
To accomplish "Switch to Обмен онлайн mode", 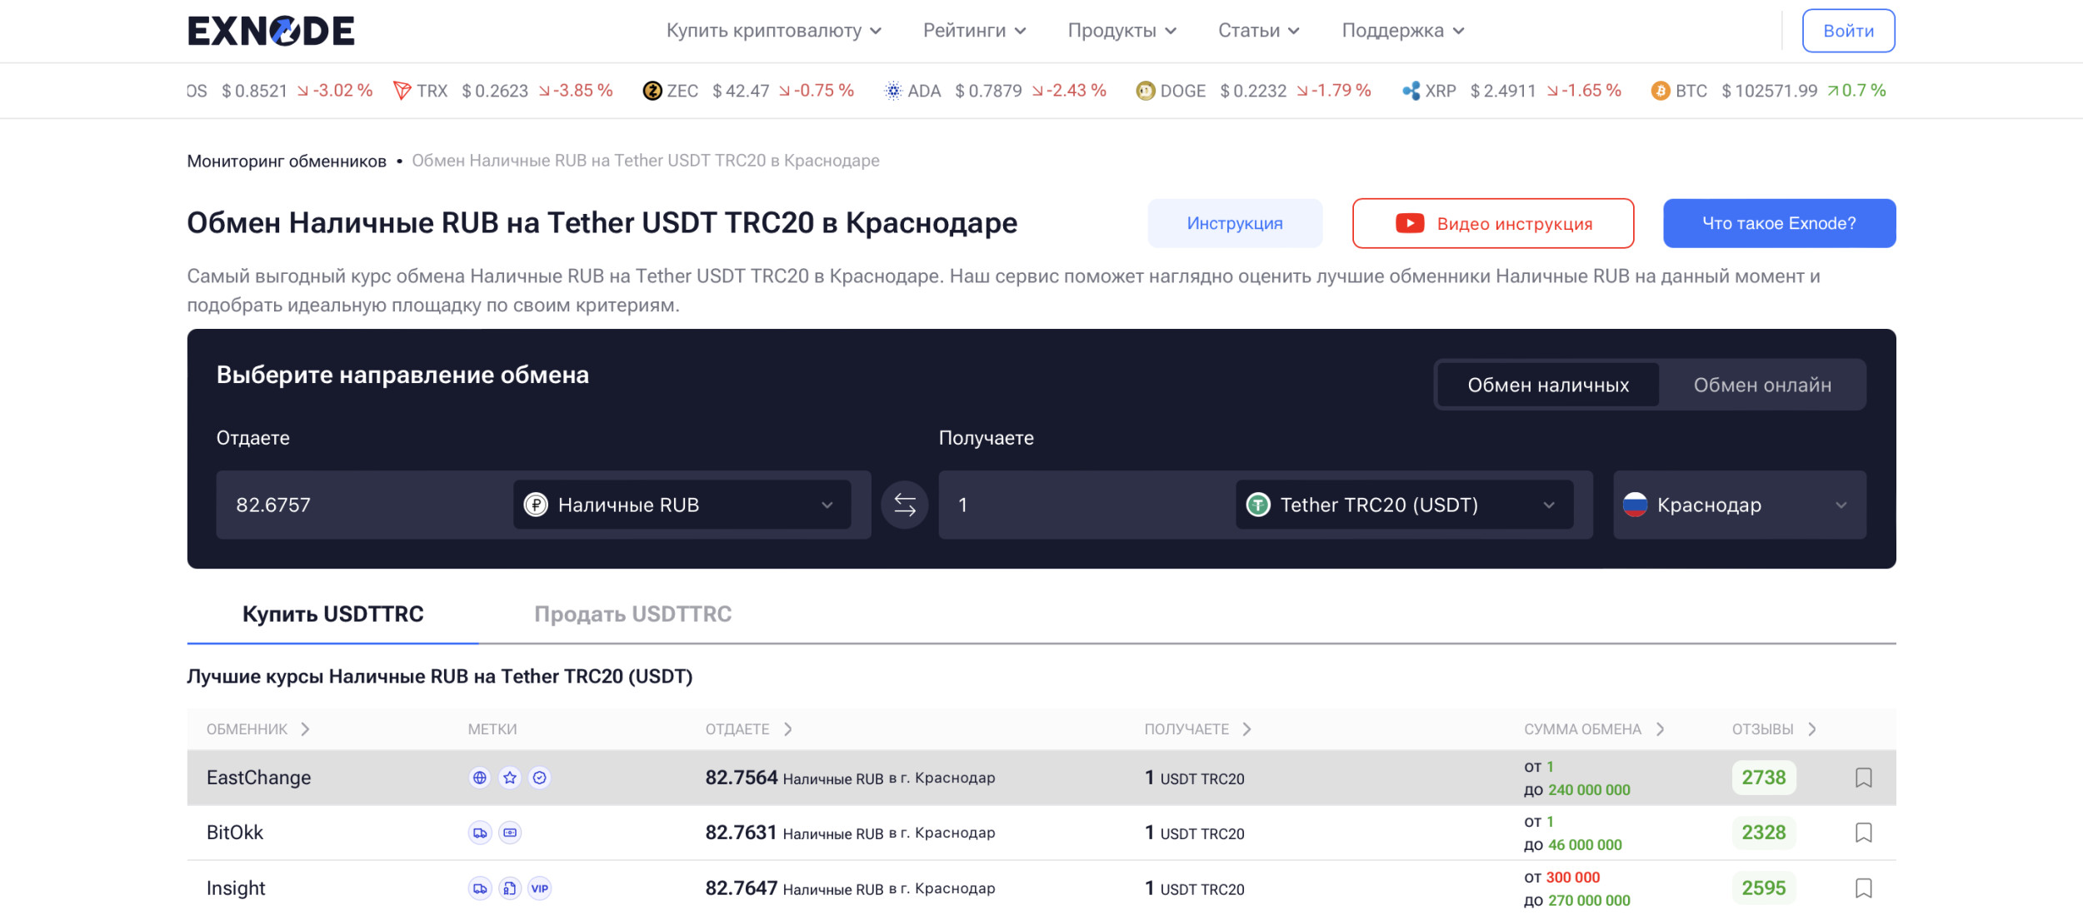I will (x=1761, y=385).
